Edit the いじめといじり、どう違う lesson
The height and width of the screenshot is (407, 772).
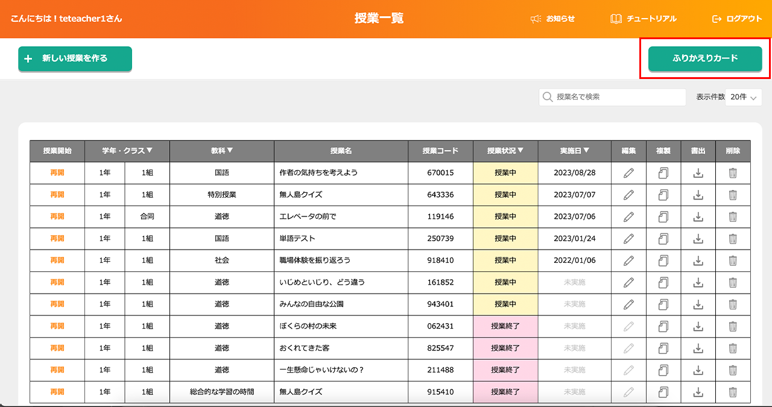tap(628, 282)
